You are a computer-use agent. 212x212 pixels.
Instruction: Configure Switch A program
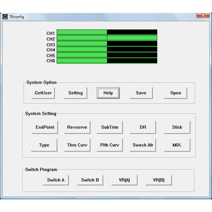(56, 180)
